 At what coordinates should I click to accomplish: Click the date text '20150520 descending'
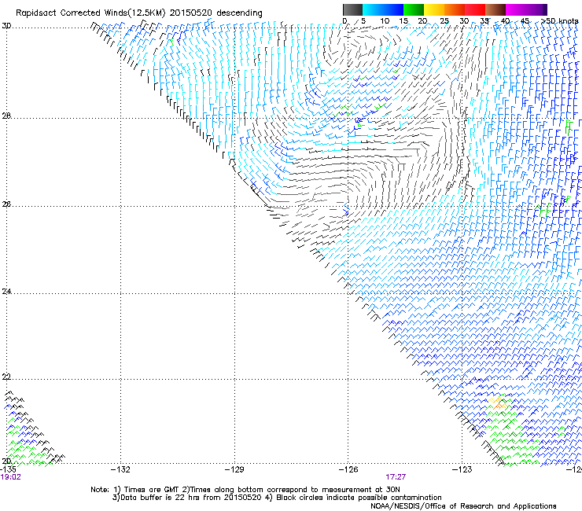[215, 13]
